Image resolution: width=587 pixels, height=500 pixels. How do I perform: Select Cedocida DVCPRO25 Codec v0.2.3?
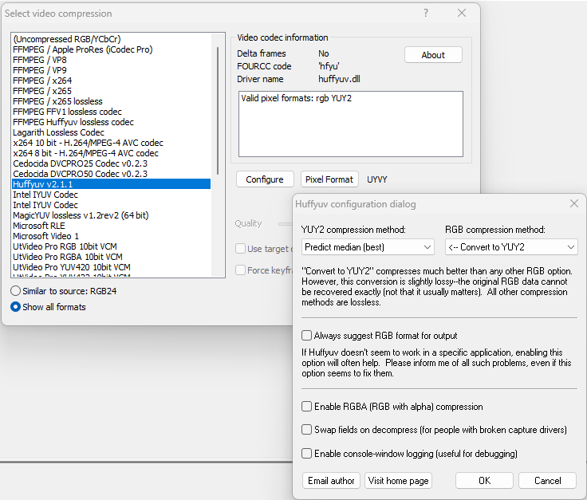pyautogui.click(x=111, y=163)
